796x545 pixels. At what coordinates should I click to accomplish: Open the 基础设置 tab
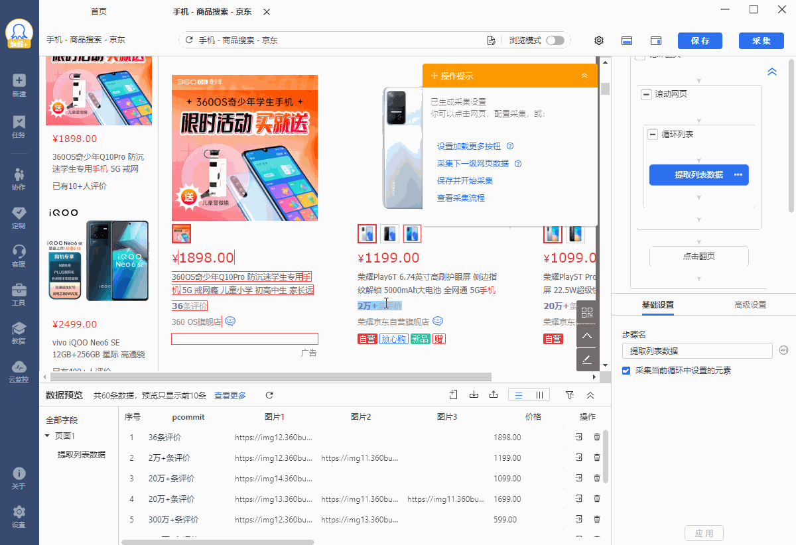point(657,305)
